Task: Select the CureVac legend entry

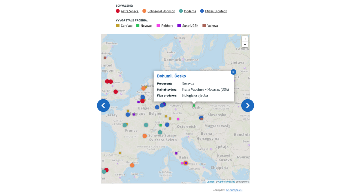Action: 126,26
